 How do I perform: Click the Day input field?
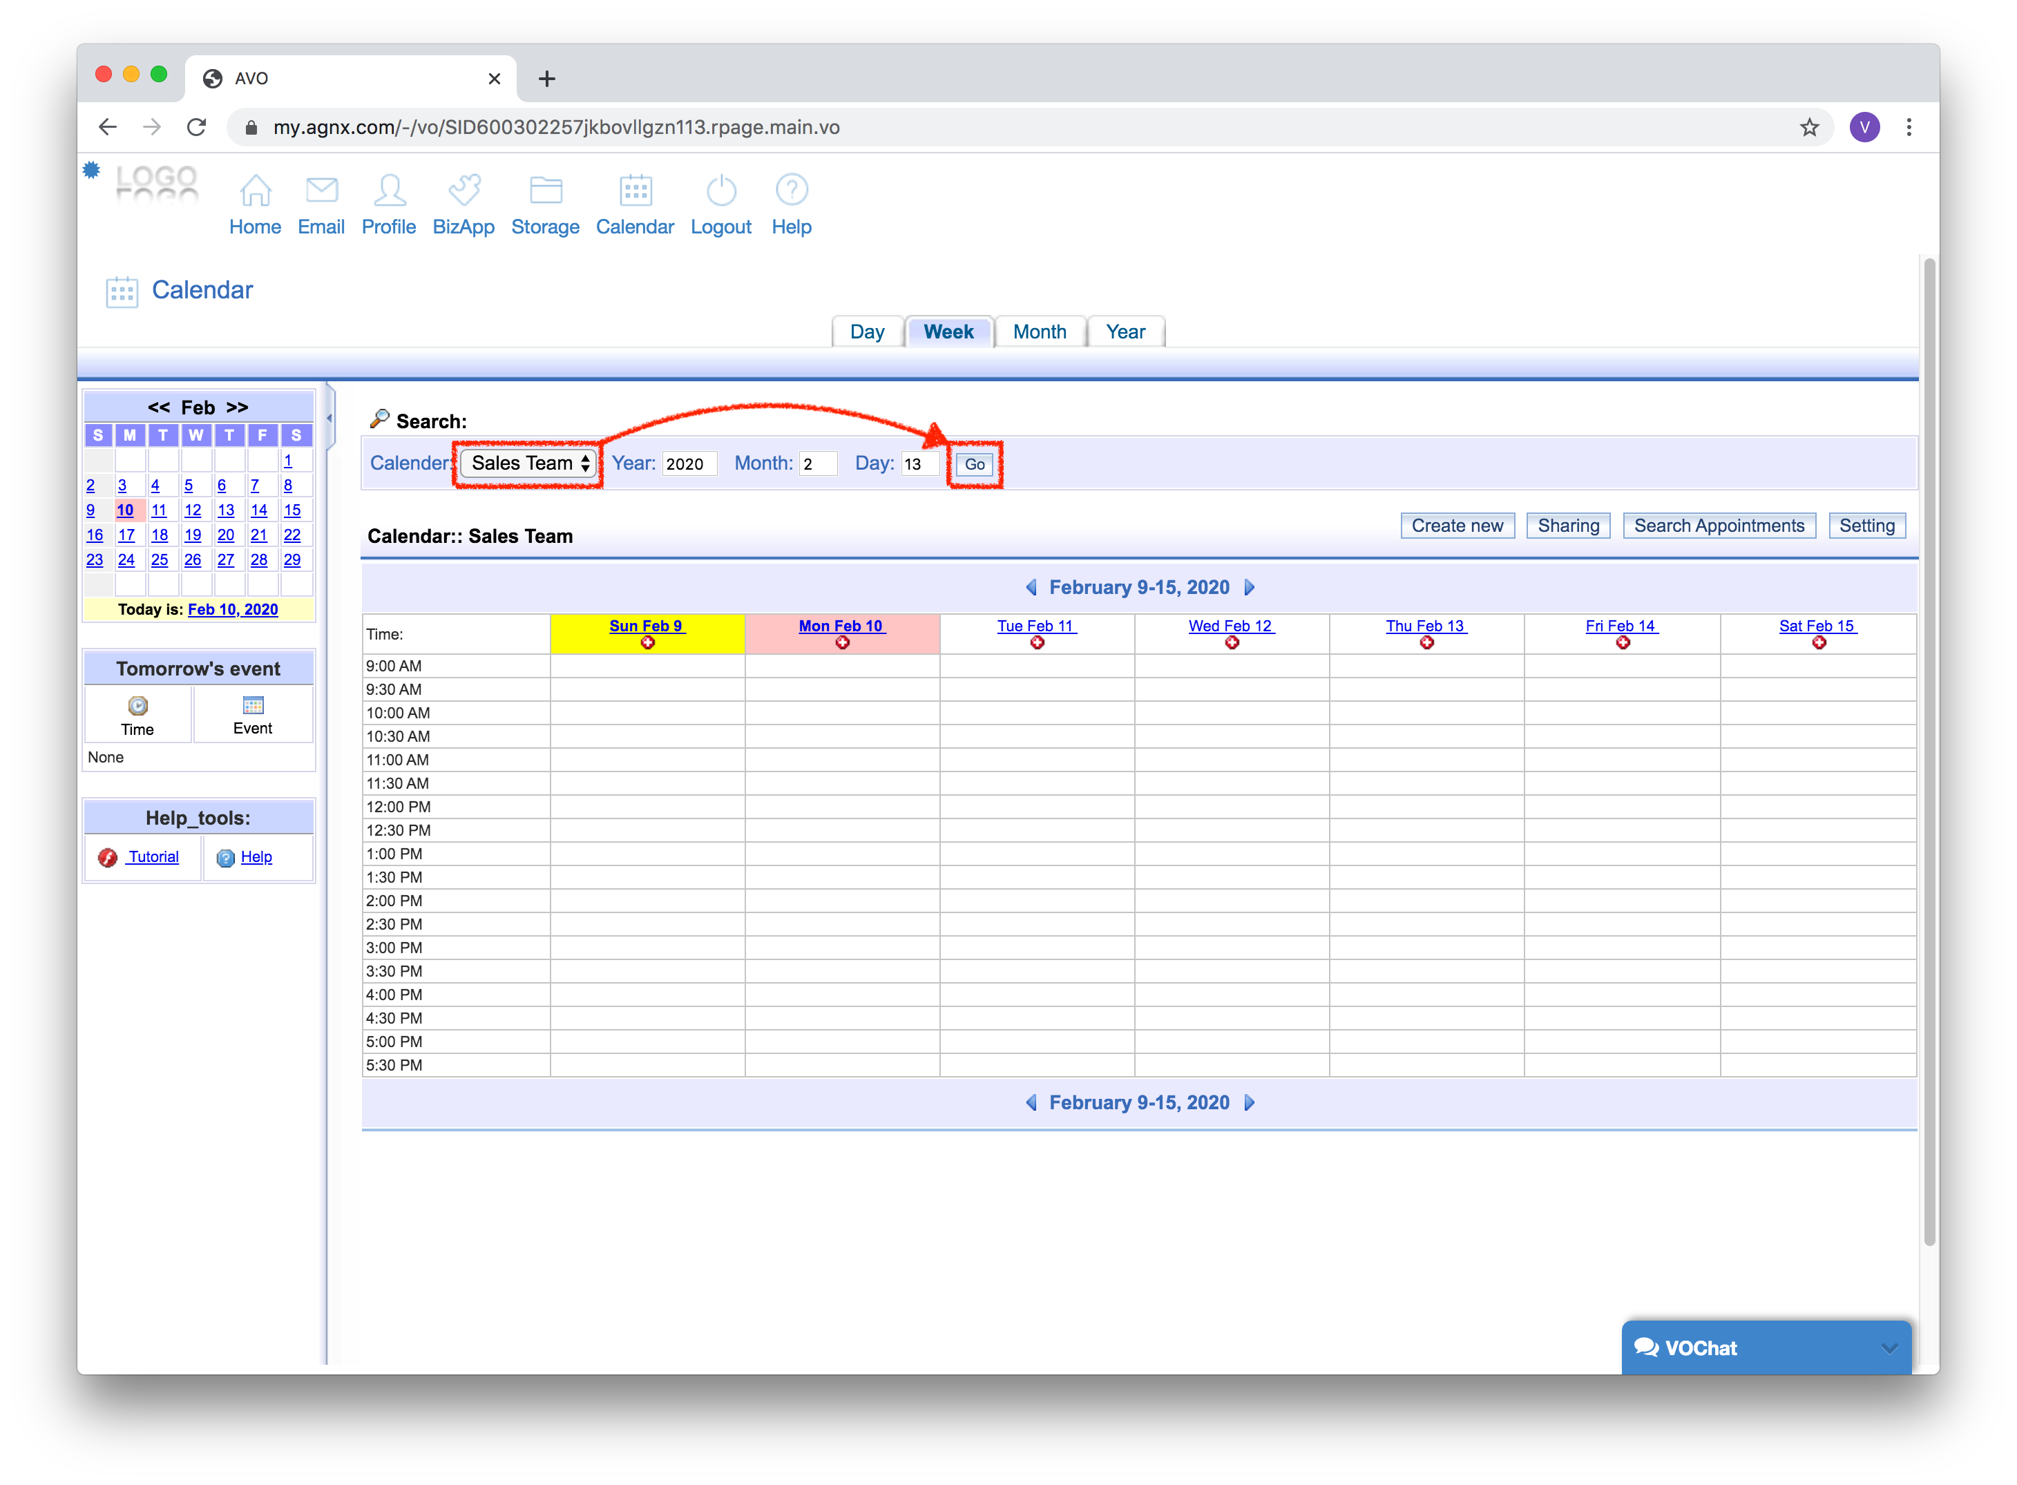pos(919,464)
